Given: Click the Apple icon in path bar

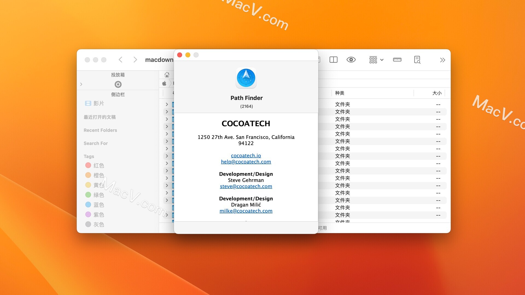Looking at the screenshot, I should pyautogui.click(x=164, y=83).
